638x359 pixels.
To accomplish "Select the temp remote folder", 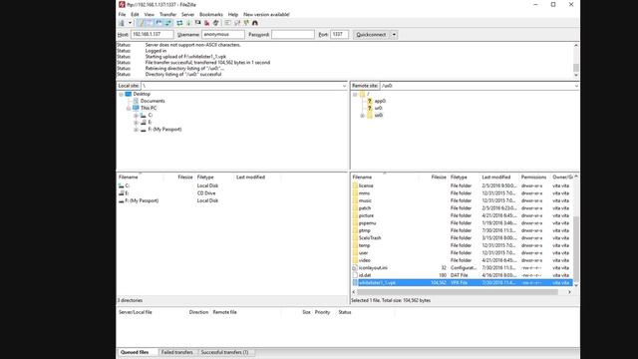I will (364, 245).
